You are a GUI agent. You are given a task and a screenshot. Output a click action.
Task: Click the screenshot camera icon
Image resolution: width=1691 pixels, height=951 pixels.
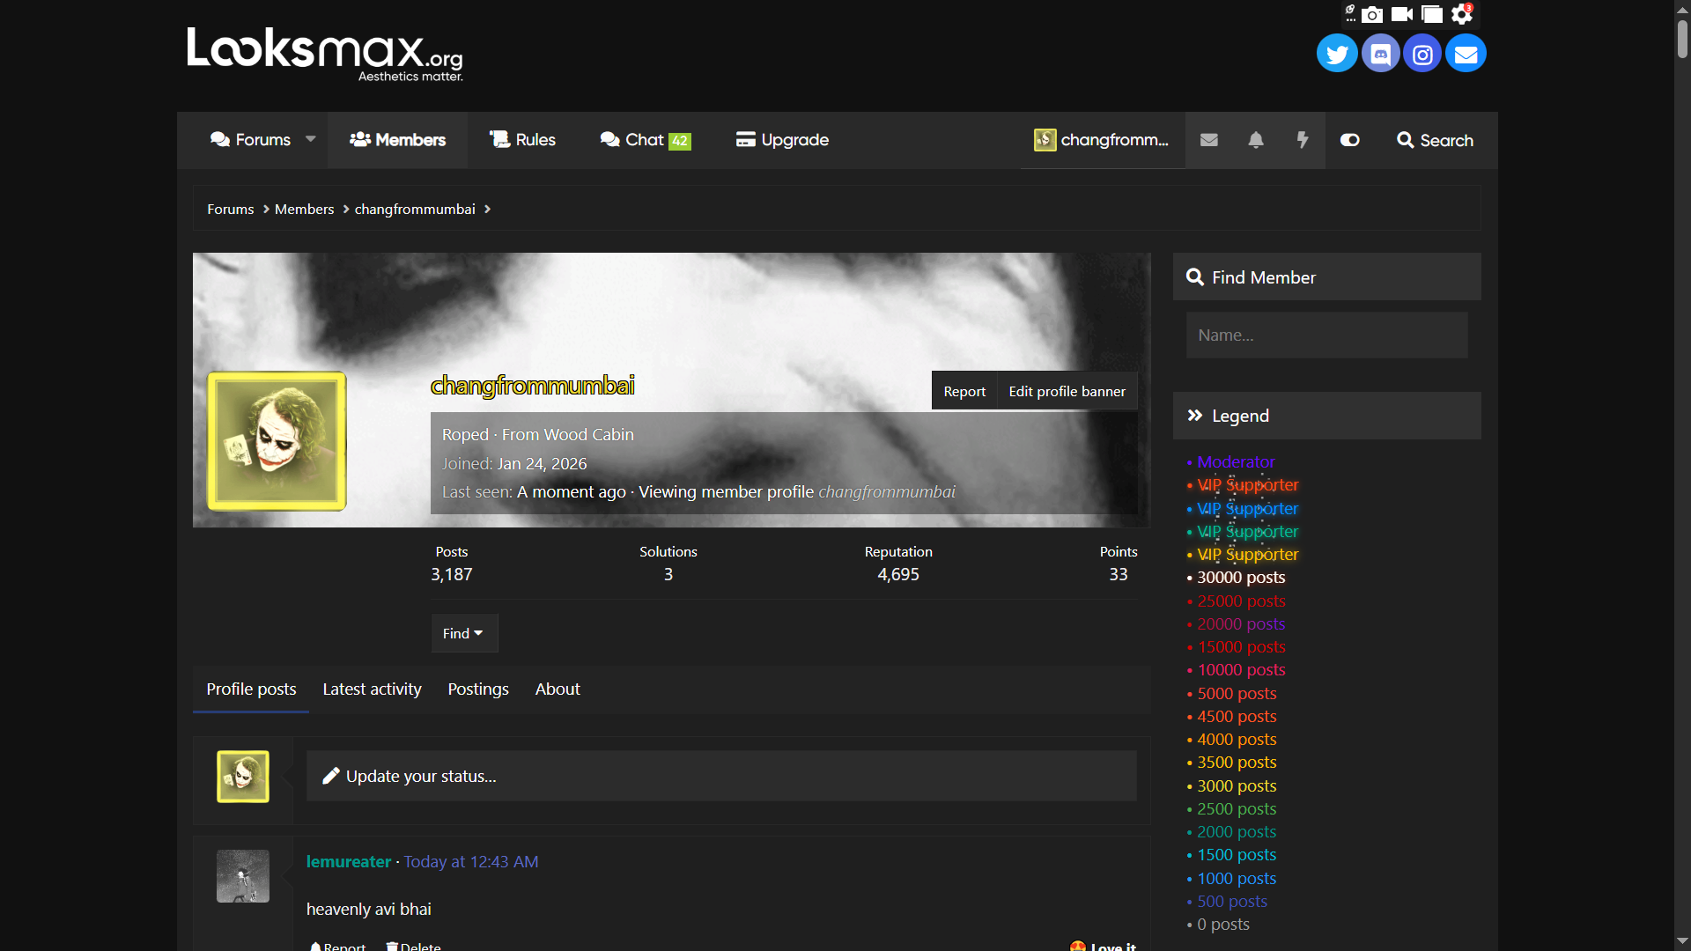pyautogui.click(x=1372, y=14)
